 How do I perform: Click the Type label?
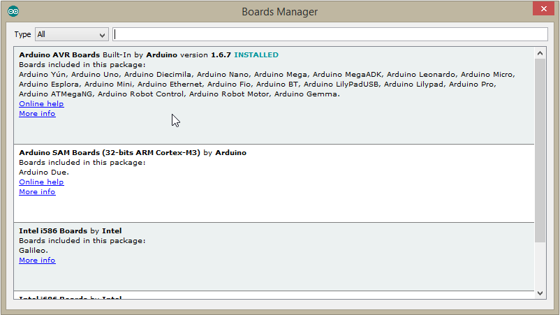[x=22, y=35]
